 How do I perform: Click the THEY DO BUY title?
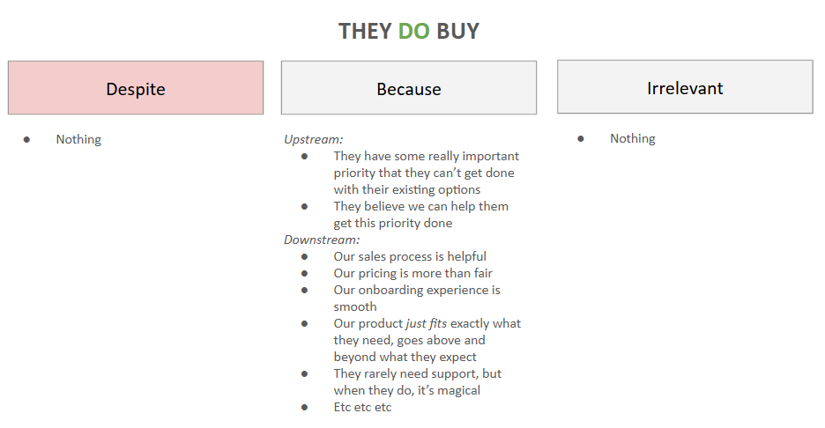[x=409, y=31]
